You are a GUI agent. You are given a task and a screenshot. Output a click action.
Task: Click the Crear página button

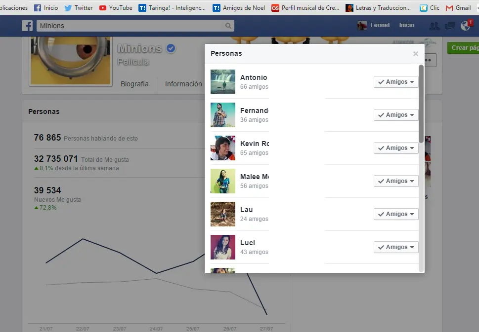click(x=463, y=48)
